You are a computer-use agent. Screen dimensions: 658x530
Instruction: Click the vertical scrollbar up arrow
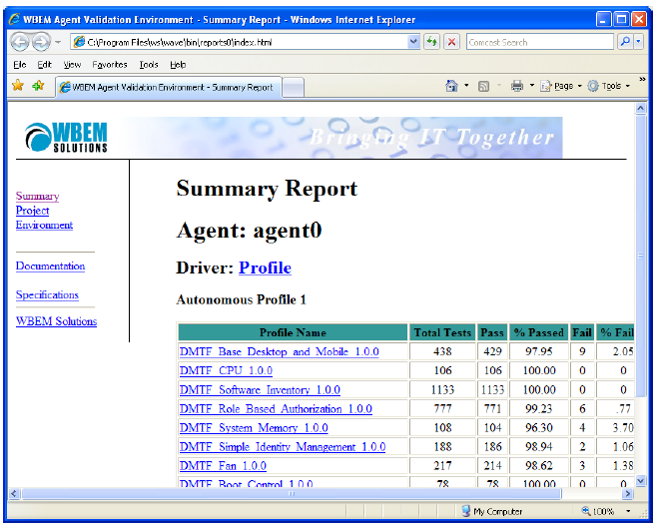click(640, 108)
